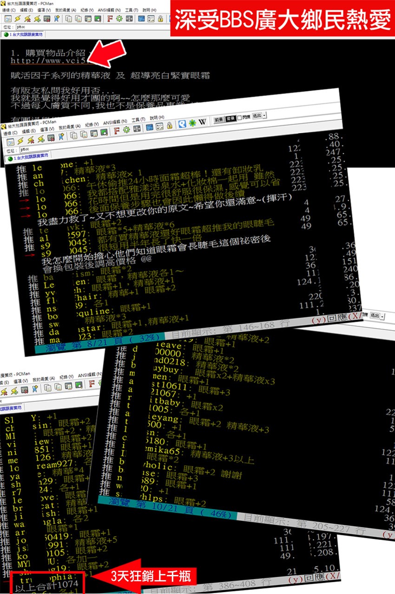Click the red F font icon in top window

tap(110, 19)
